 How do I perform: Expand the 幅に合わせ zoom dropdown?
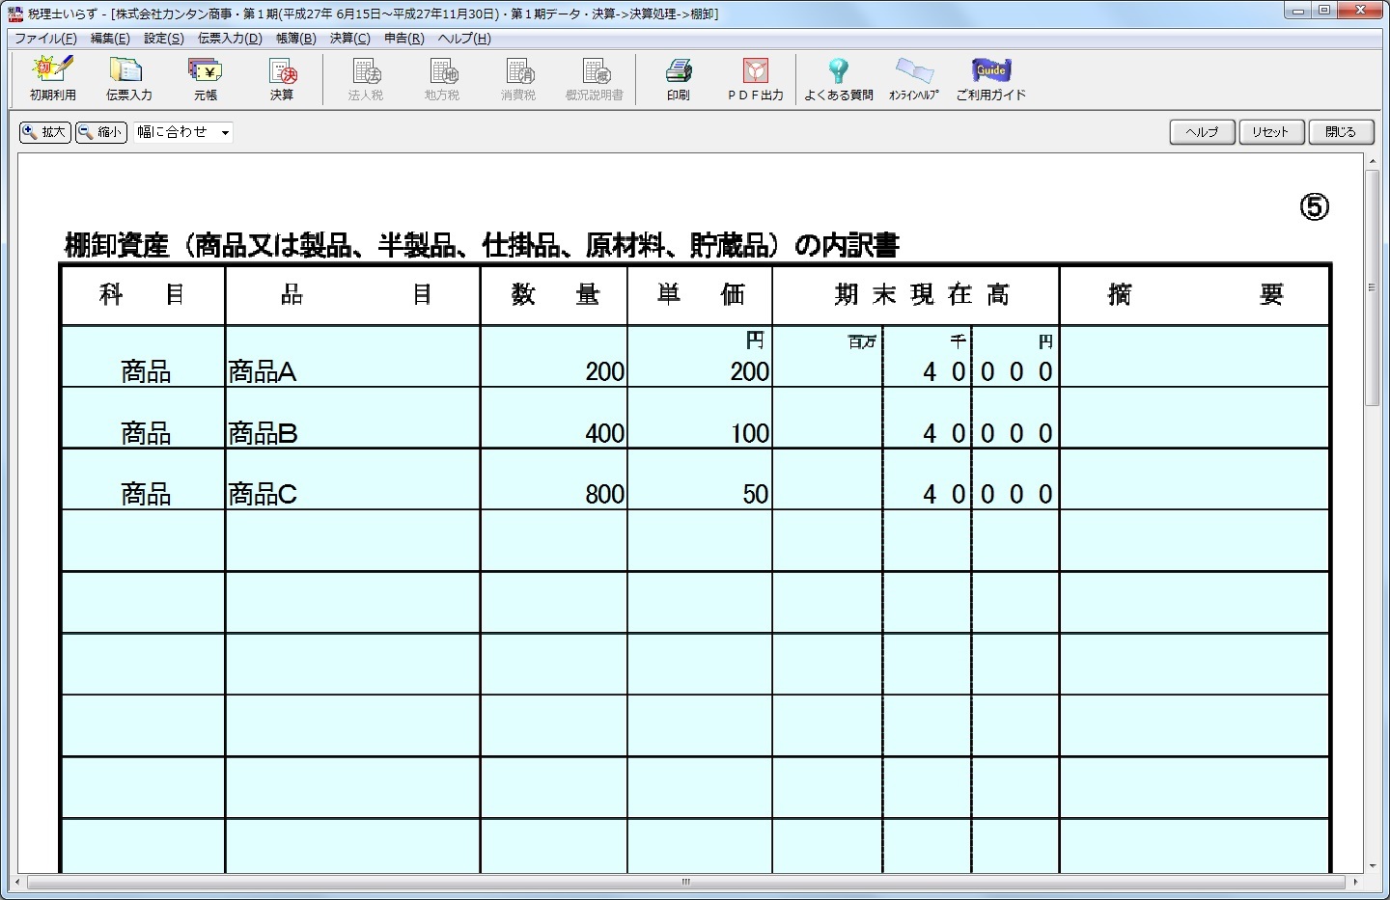click(x=225, y=133)
